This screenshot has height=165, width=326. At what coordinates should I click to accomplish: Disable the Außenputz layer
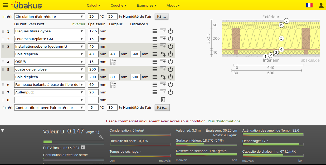pyautogui.click(x=171, y=92)
